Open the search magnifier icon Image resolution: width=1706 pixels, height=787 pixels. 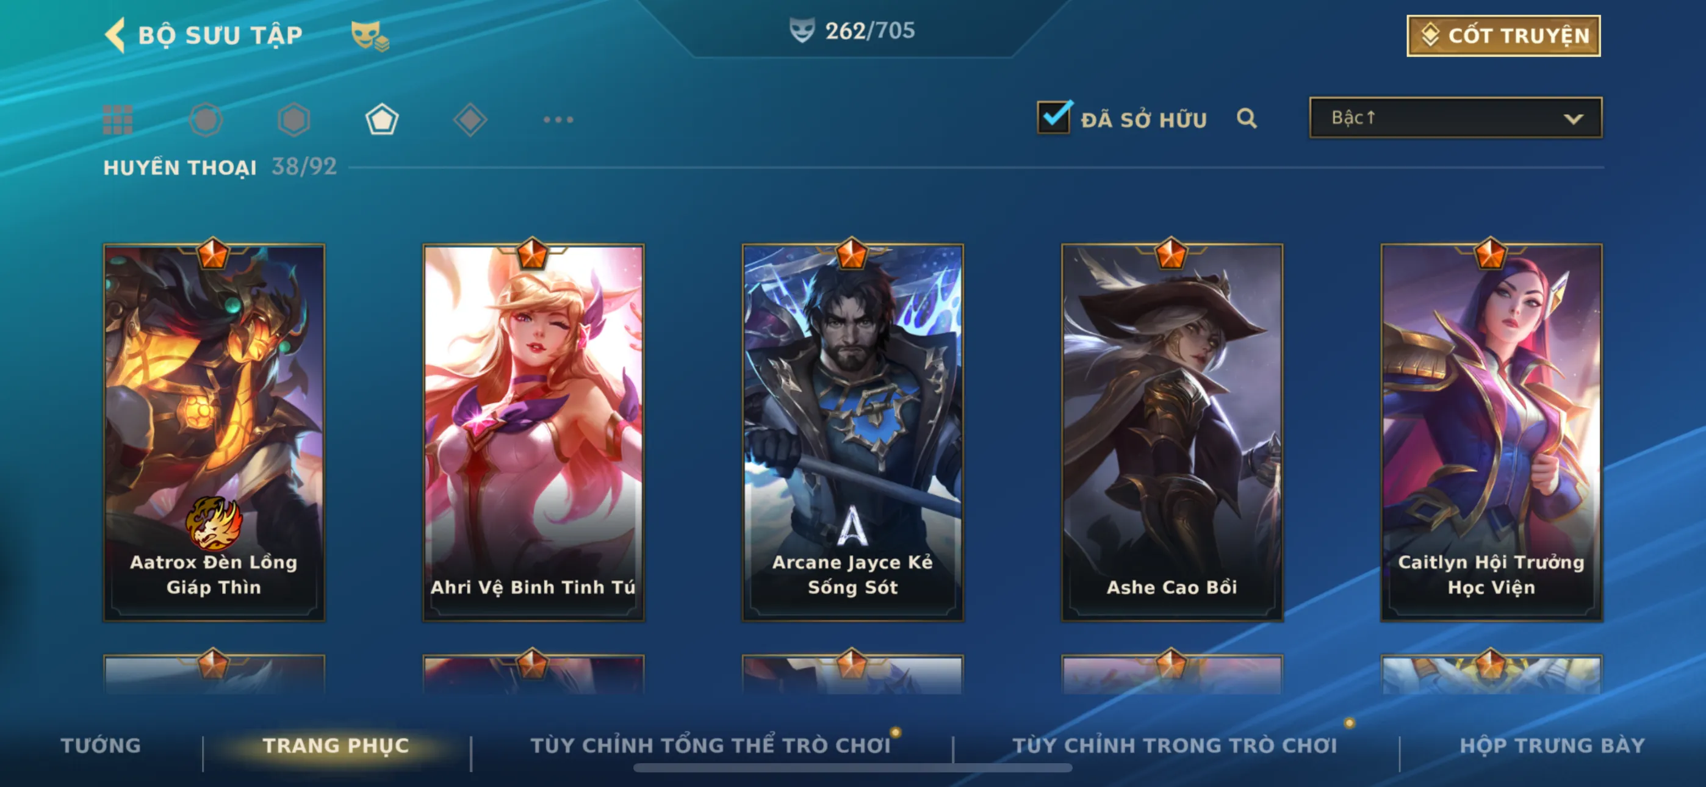[x=1247, y=118]
